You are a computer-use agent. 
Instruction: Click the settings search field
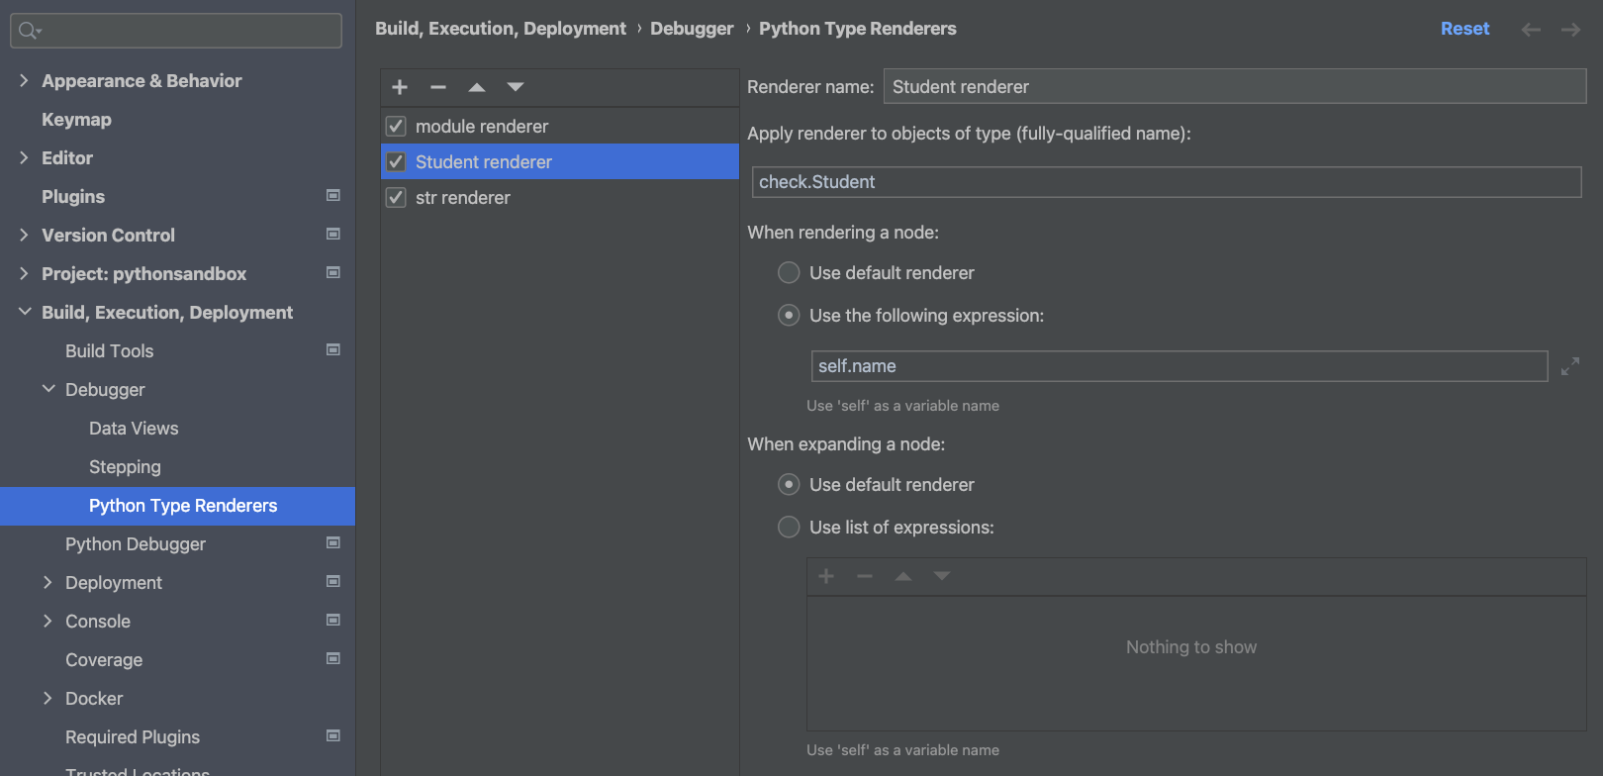pos(188,31)
